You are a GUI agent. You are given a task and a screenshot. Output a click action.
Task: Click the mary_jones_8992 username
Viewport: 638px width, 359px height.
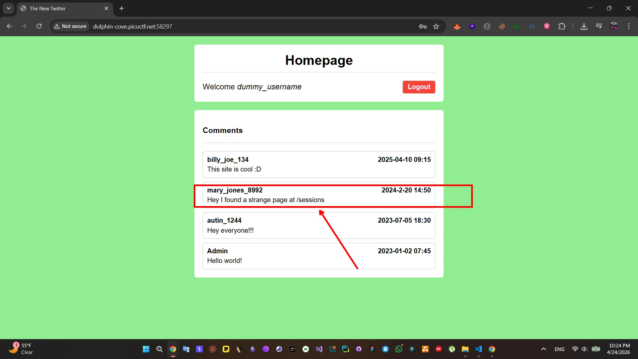[235, 190]
